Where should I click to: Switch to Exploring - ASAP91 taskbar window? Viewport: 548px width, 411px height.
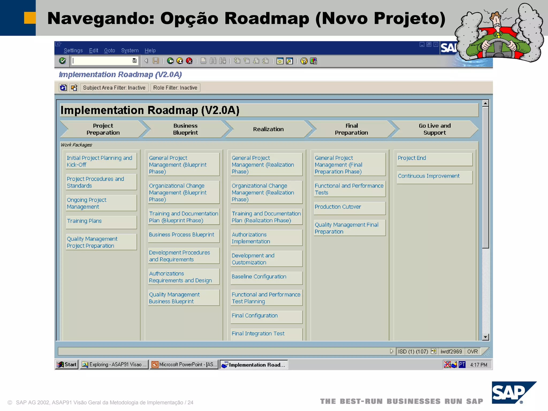point(114,364)
